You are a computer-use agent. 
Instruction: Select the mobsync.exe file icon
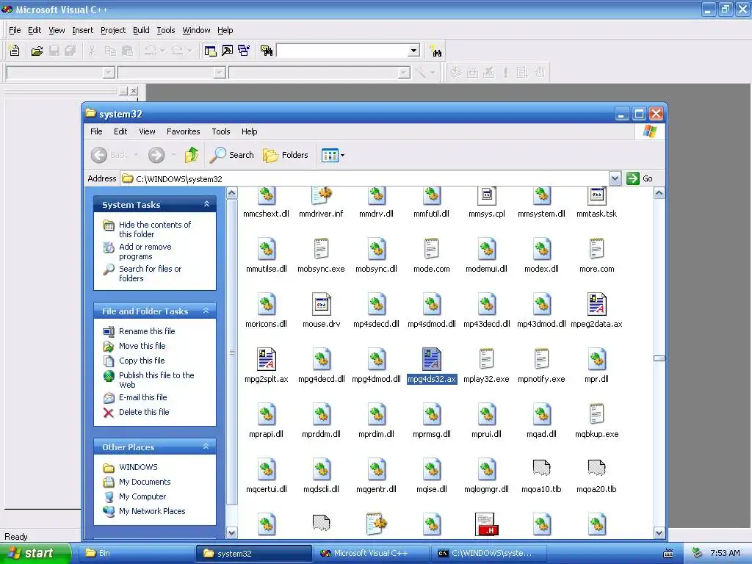tap(322, 249)
